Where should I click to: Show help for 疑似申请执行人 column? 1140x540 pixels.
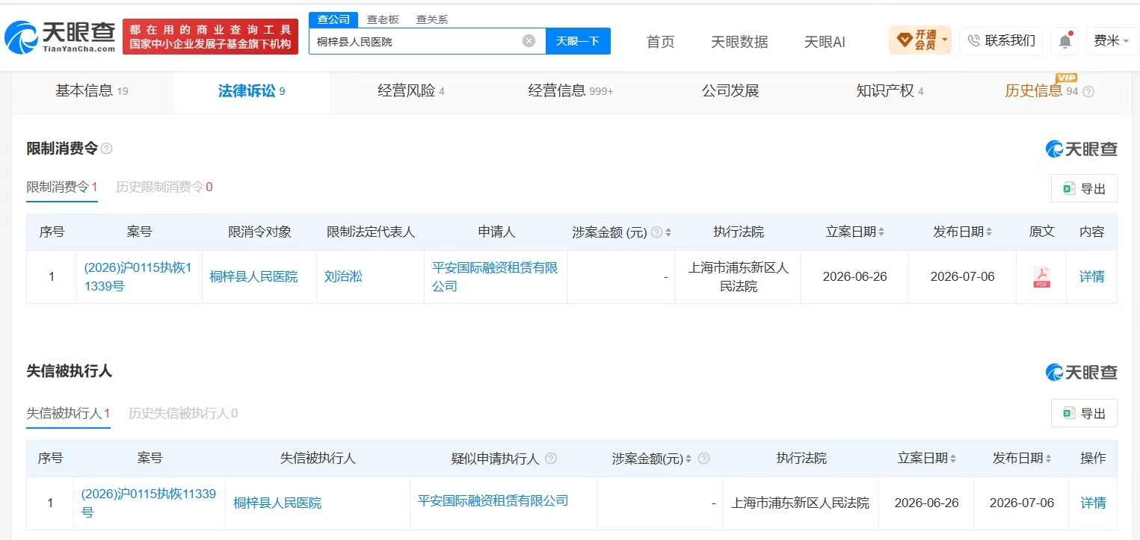point(551,459)
